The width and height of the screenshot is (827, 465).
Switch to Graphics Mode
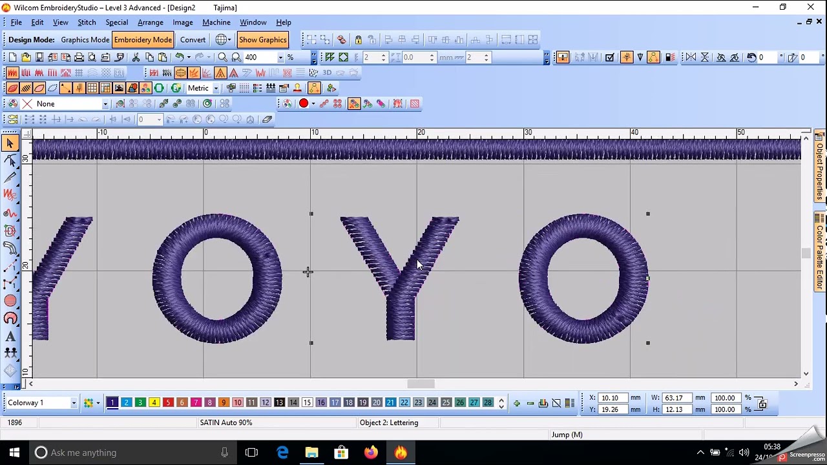click(85, 40)
